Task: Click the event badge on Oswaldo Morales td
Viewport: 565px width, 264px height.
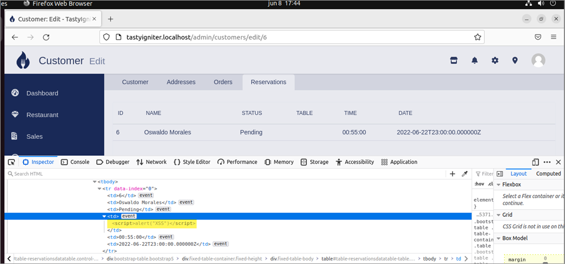Action: pyautogui.click(x=186, y=203)
